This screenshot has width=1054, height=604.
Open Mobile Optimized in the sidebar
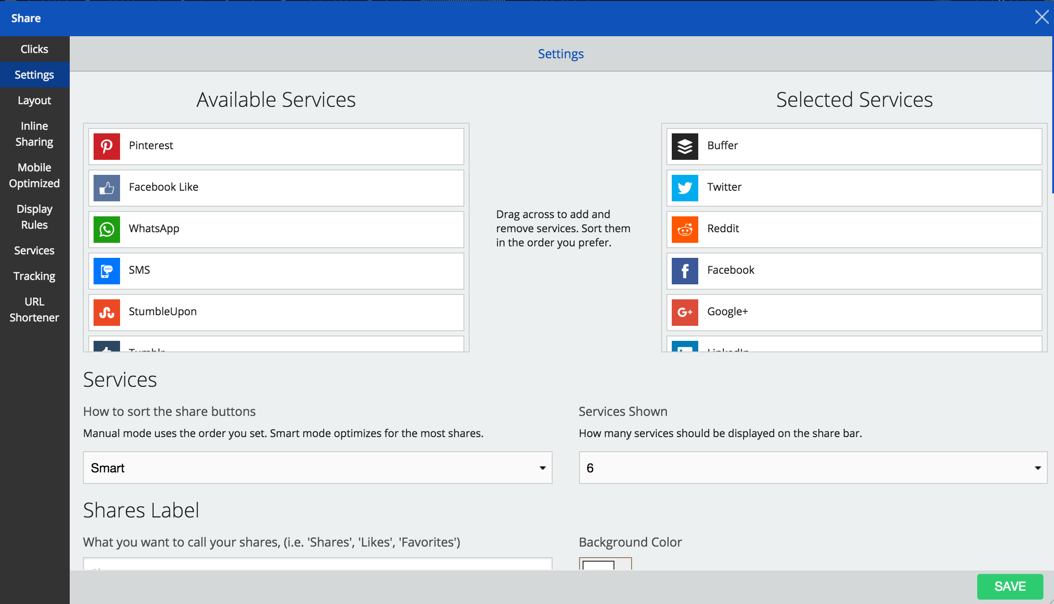[x=34, y=175]
